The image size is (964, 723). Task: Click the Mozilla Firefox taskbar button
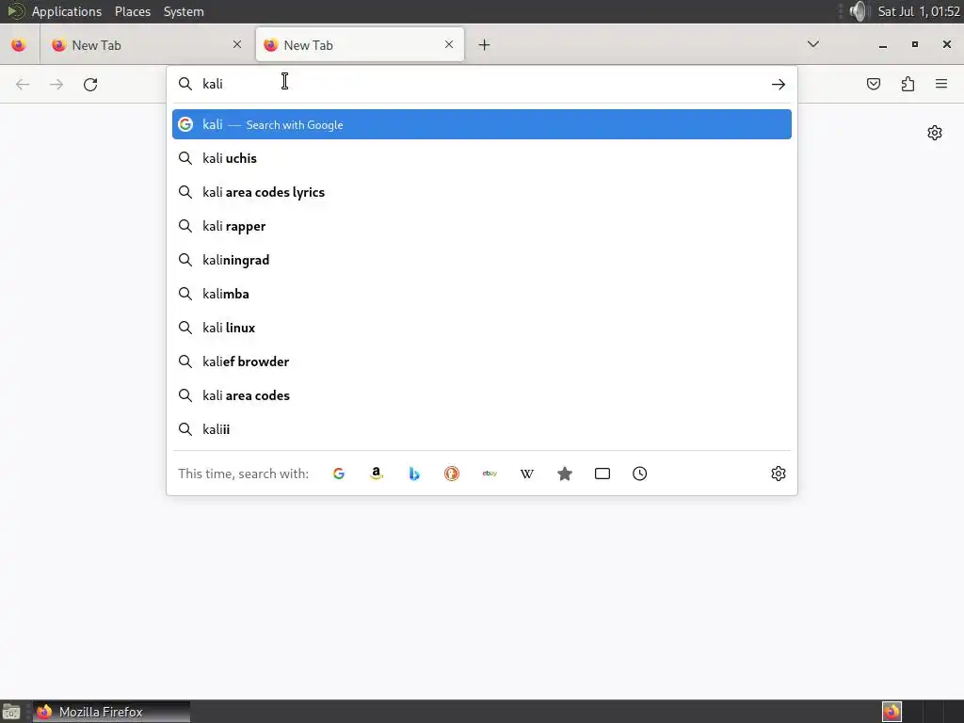[111, 712]
